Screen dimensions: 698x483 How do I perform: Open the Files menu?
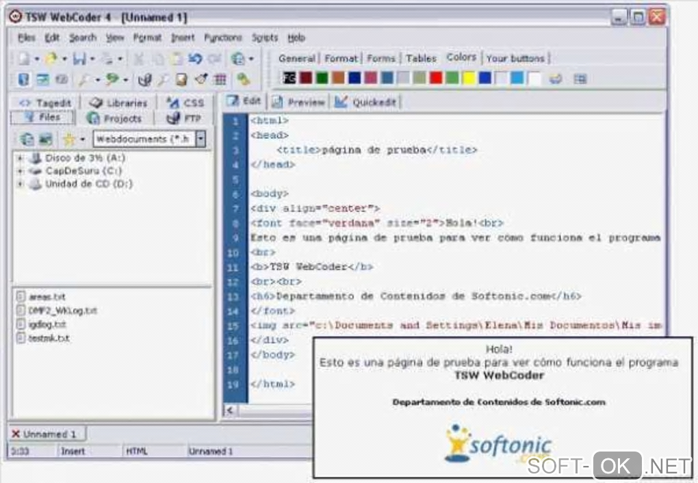click(26, 38)
